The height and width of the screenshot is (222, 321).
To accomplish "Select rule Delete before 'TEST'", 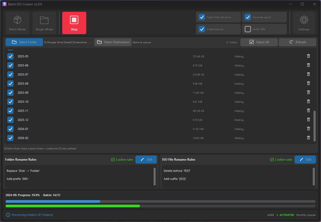I will pyautogui.click(x=177, y=171).
